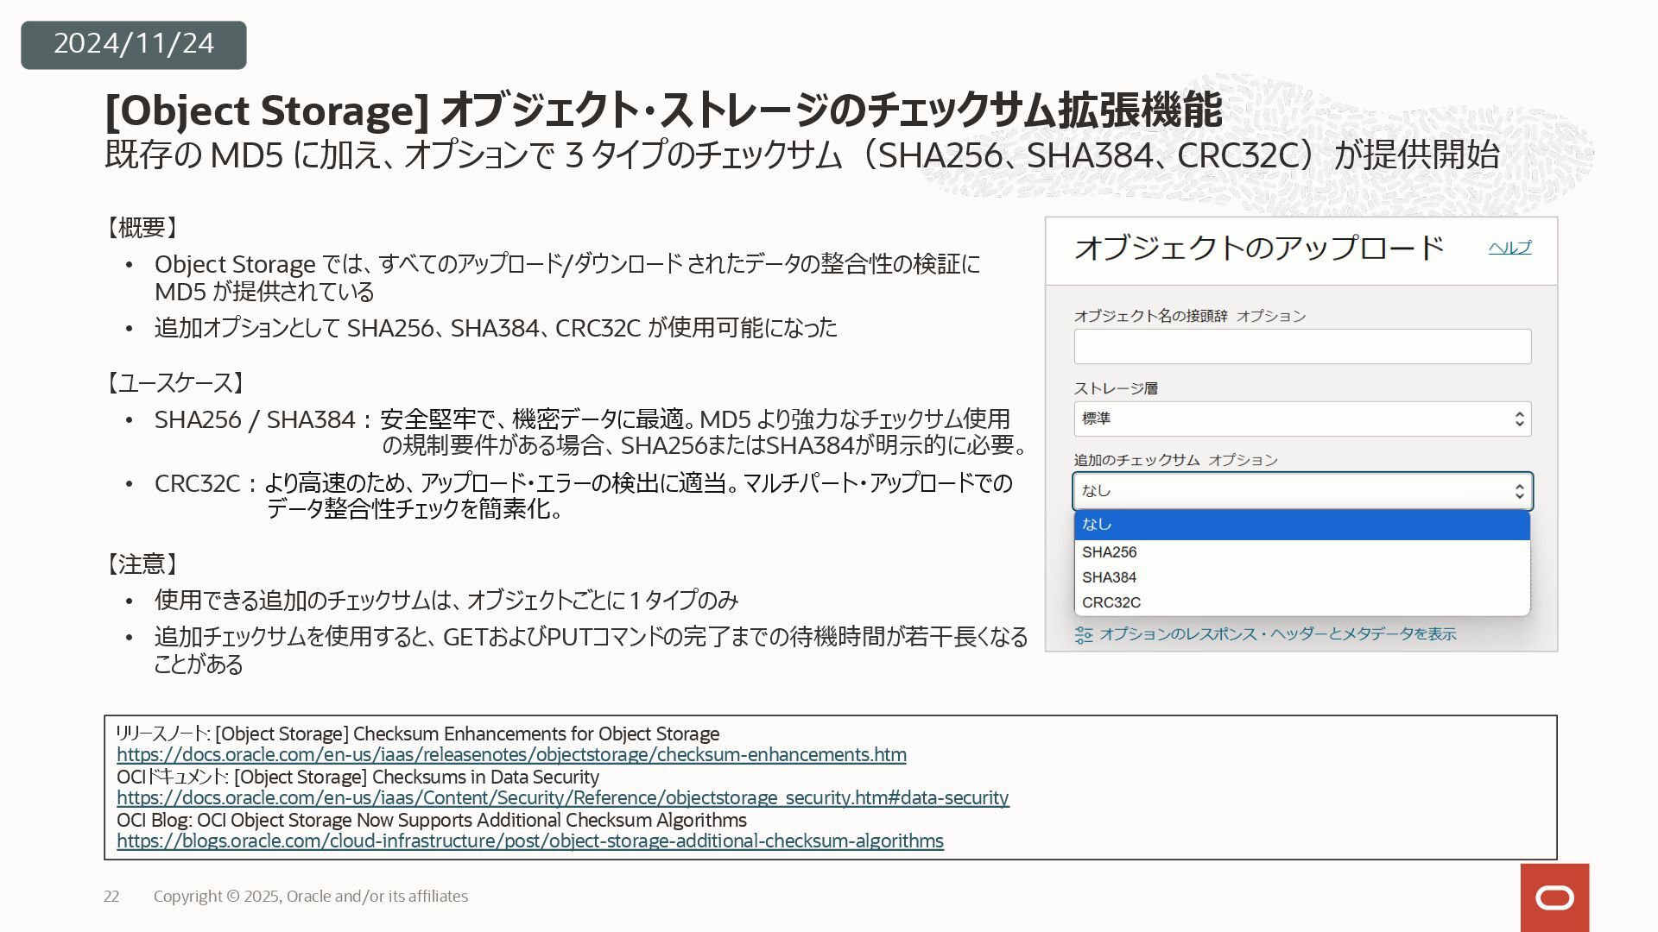Screen dimensions: 1658x932
Task: Click the オブジェクトのアップロード panel title
Action: click(x=1258, y=249)
